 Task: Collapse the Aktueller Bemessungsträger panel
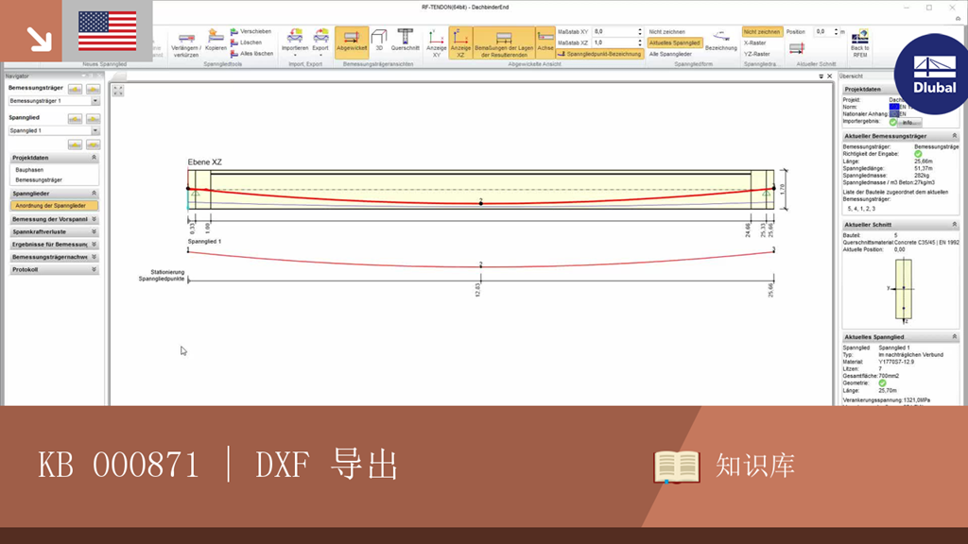954,136
